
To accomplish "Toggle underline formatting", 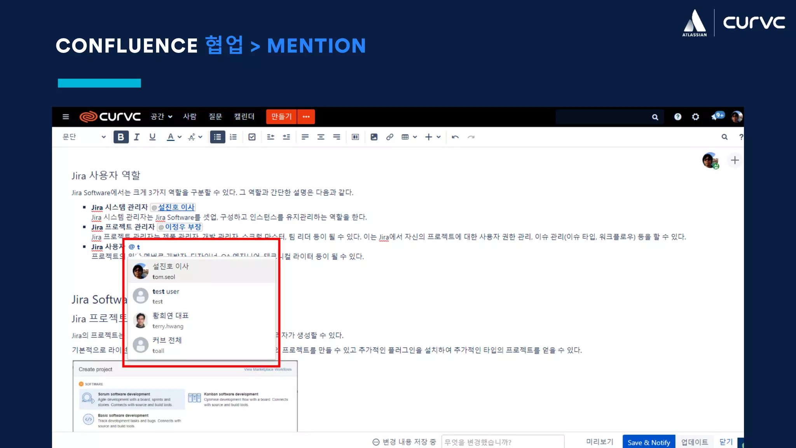I will (x=152, y=137).
